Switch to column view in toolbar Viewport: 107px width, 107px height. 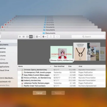pos(27,37)
